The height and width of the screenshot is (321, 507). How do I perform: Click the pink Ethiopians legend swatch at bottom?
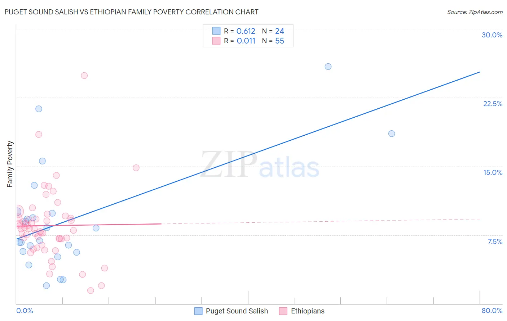pos(283,311)
